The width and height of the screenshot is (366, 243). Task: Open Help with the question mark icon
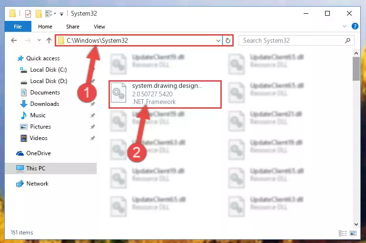[x=355, y=26]
